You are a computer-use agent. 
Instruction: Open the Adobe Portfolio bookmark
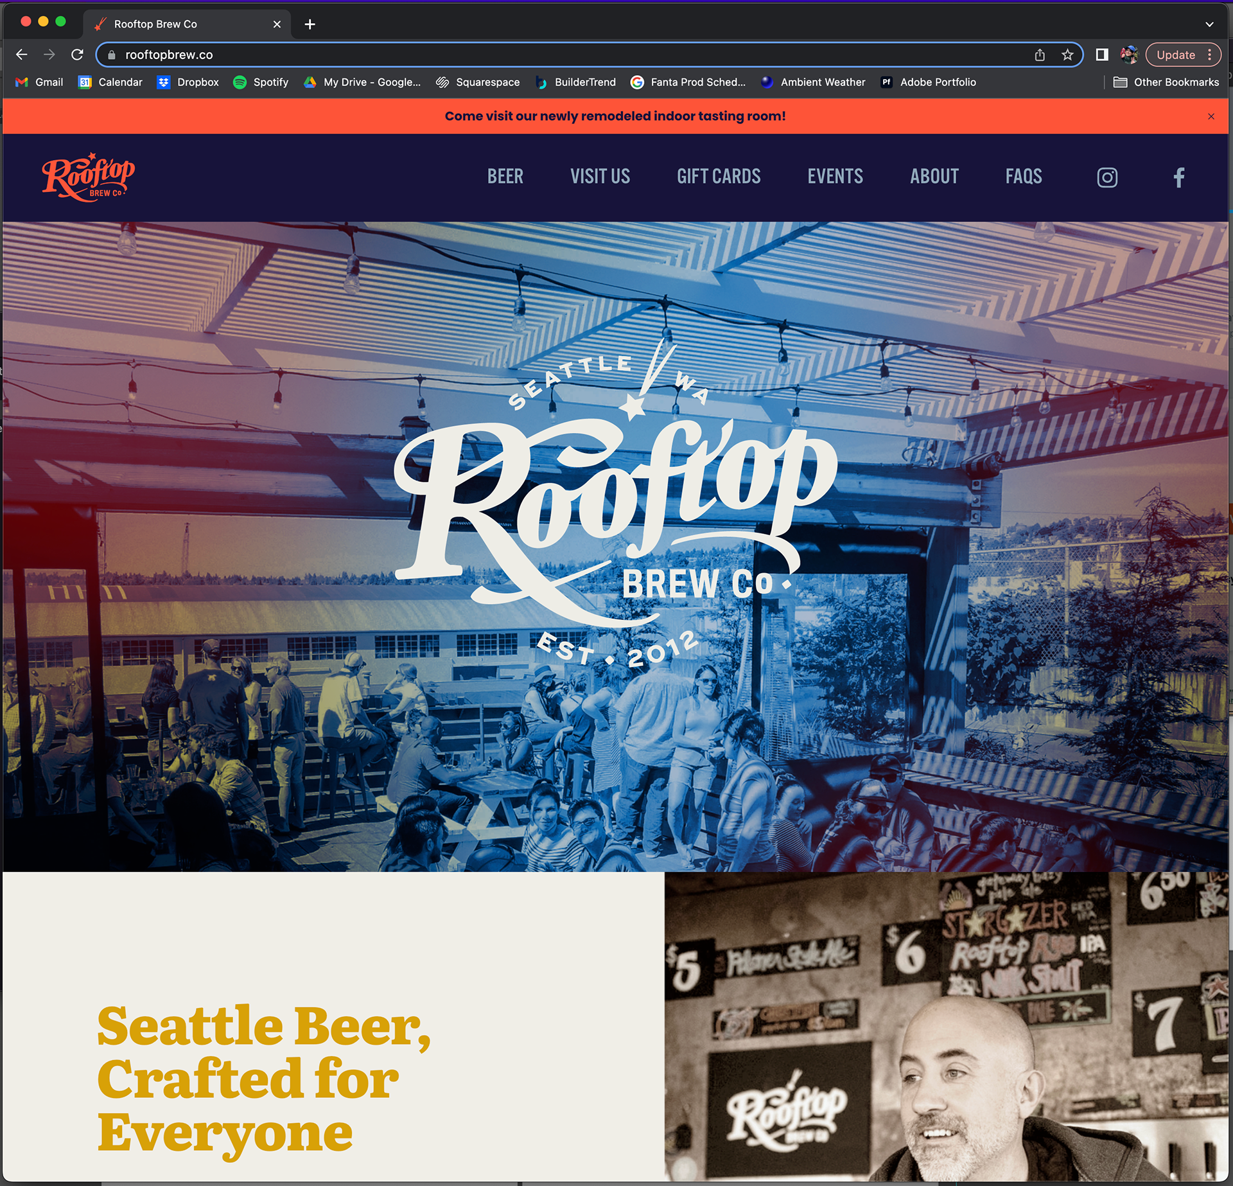coord(928,82)
